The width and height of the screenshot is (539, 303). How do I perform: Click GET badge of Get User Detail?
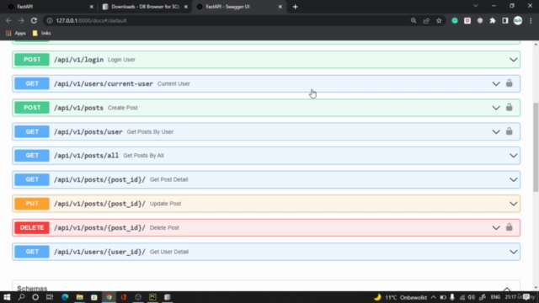click(x=32, y=252)
